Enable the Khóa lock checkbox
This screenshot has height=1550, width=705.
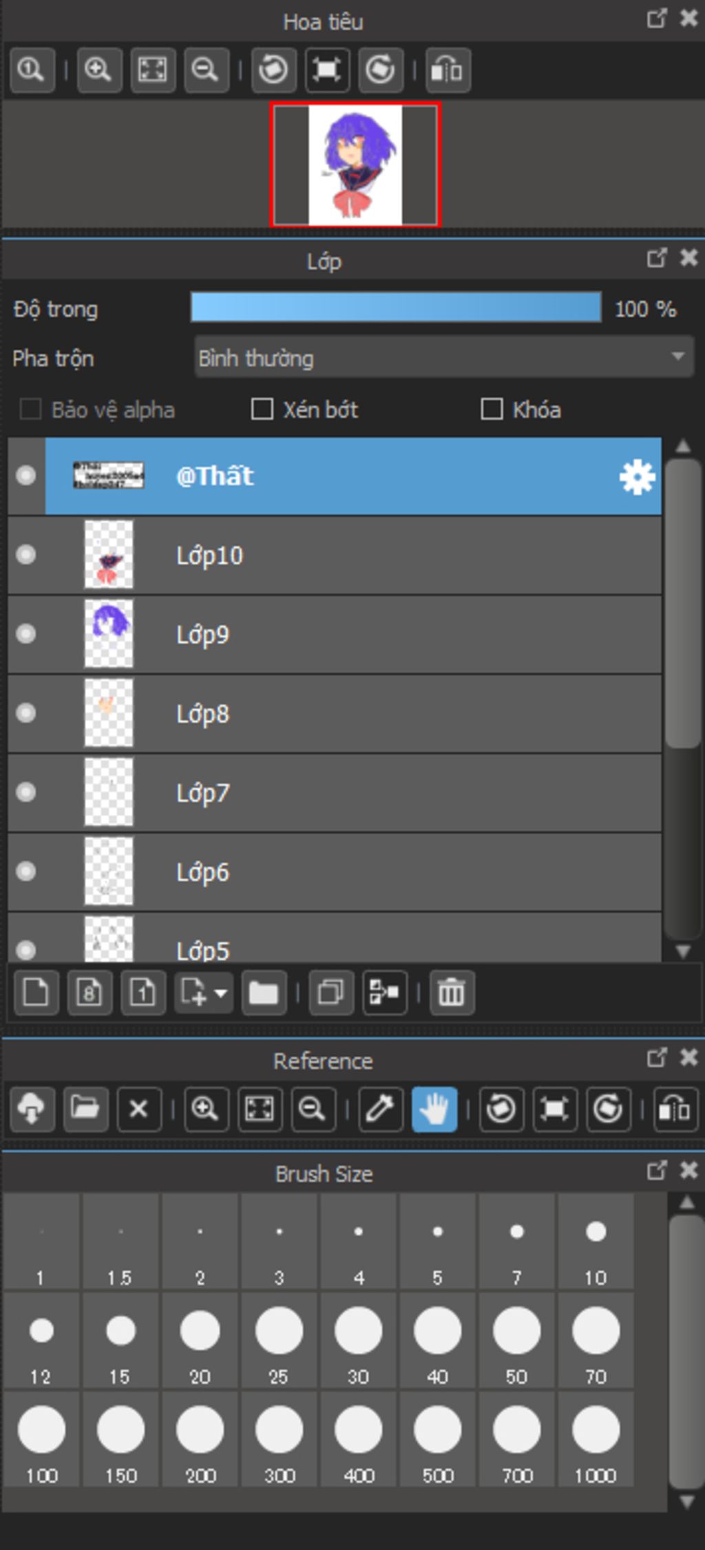pyautogui.click(x=492, y=410)
